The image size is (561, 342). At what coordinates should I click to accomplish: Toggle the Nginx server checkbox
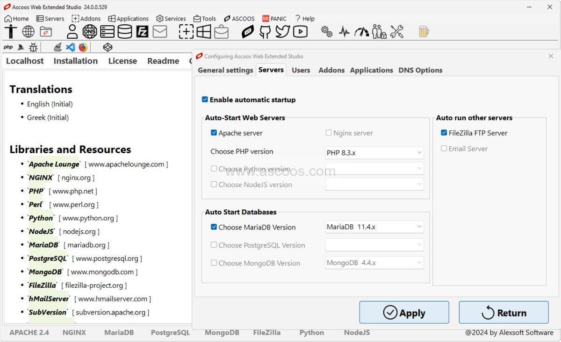point(329,133)
